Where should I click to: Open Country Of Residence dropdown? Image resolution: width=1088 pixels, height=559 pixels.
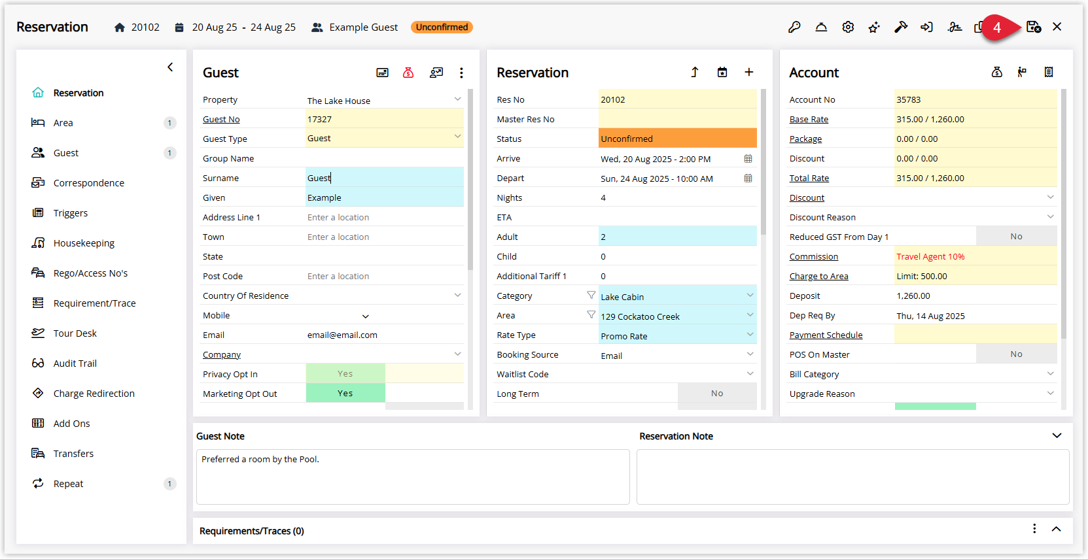457,296
